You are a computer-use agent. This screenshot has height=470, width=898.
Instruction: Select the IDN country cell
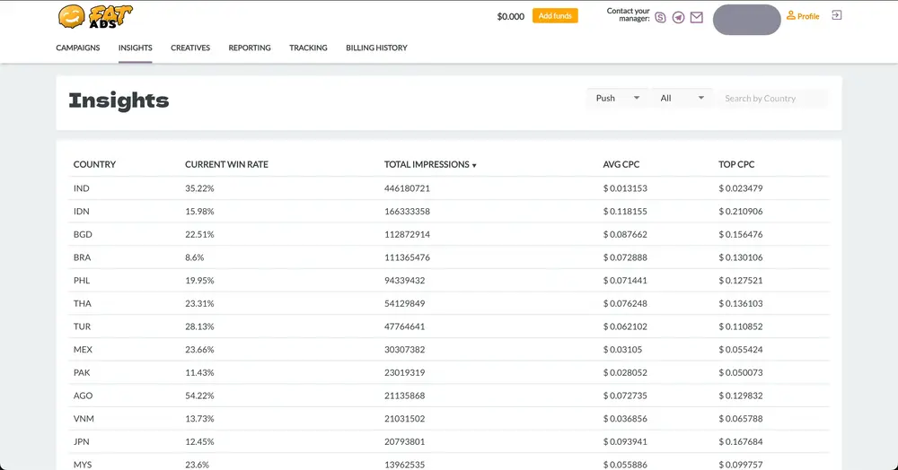pyautogui.click(x=82, y=212)
